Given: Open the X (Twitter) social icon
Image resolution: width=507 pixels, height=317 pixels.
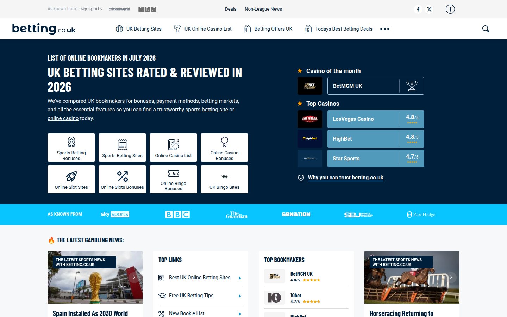Looking at the screenshot, I should [x=429, y=10].
